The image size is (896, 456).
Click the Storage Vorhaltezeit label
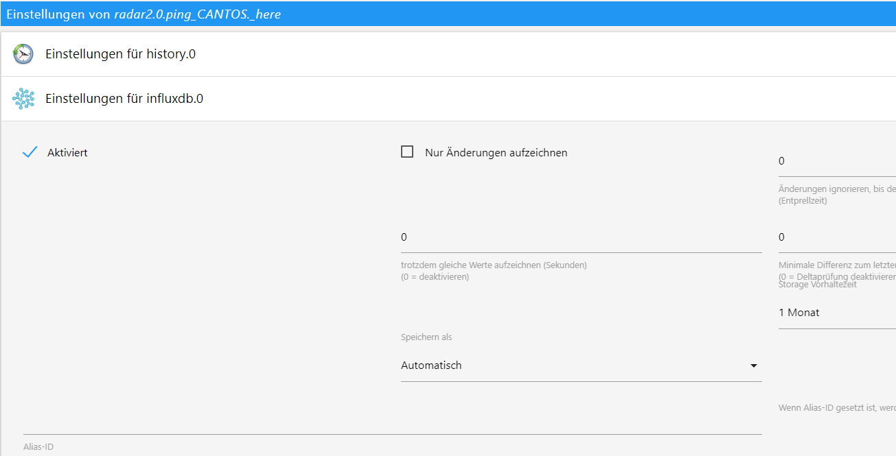click(x=817, y=285)
